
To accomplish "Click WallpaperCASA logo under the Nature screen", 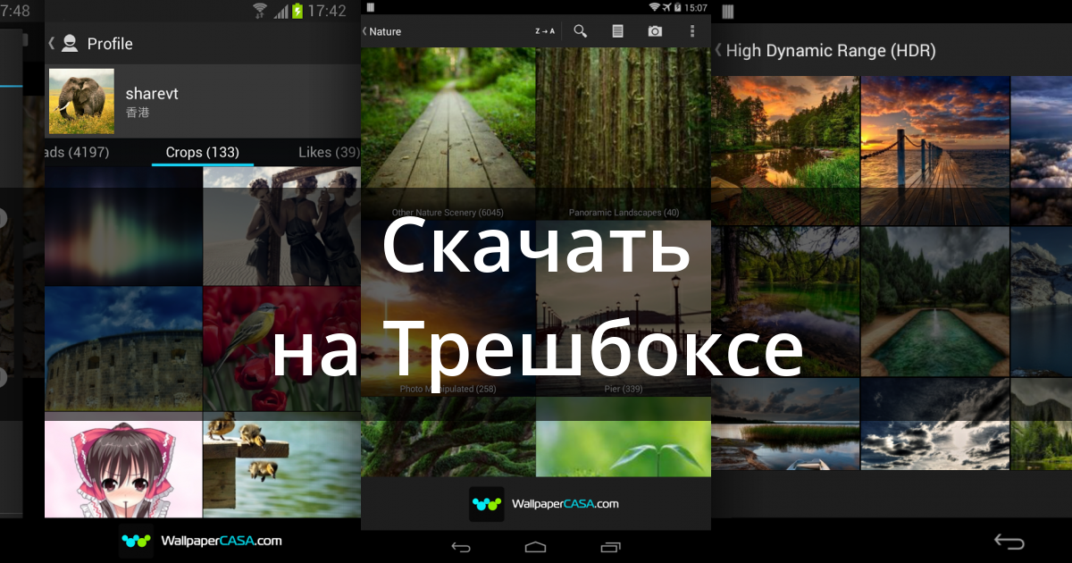I will pos(544,504).
